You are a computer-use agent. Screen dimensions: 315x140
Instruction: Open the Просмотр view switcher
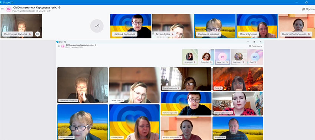tap(308, 9)
